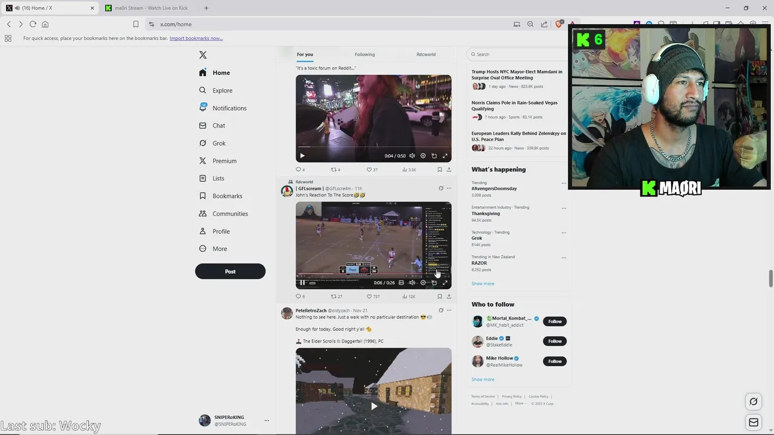This screenshot has width=774, height=435.
Task: Open more options for PeteRetroZach post
Action: [x=449, y=311]
